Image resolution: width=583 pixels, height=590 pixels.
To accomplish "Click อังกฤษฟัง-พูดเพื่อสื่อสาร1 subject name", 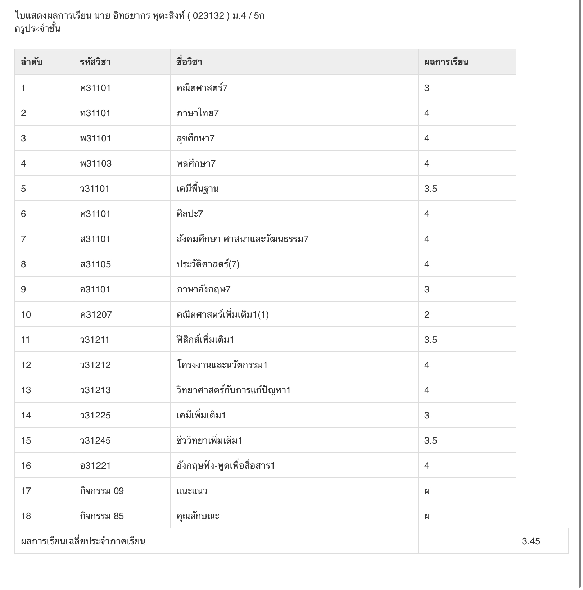I will point(225,466).
